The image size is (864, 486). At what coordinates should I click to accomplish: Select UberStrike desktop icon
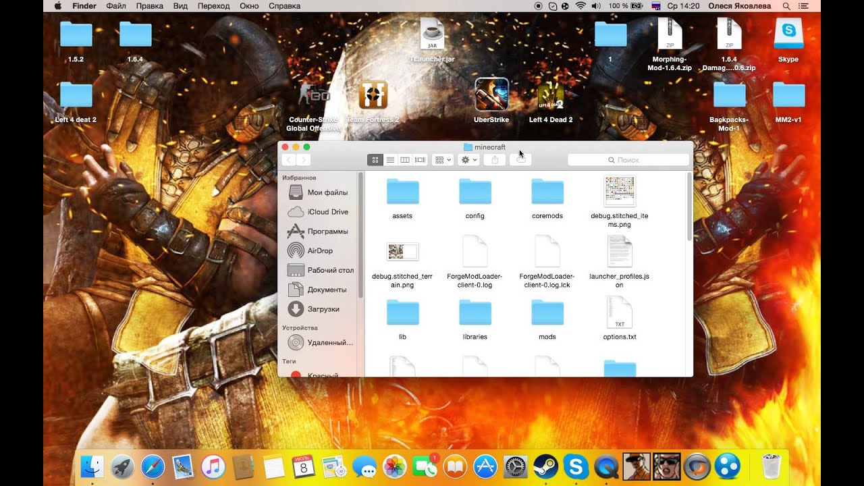491,94
